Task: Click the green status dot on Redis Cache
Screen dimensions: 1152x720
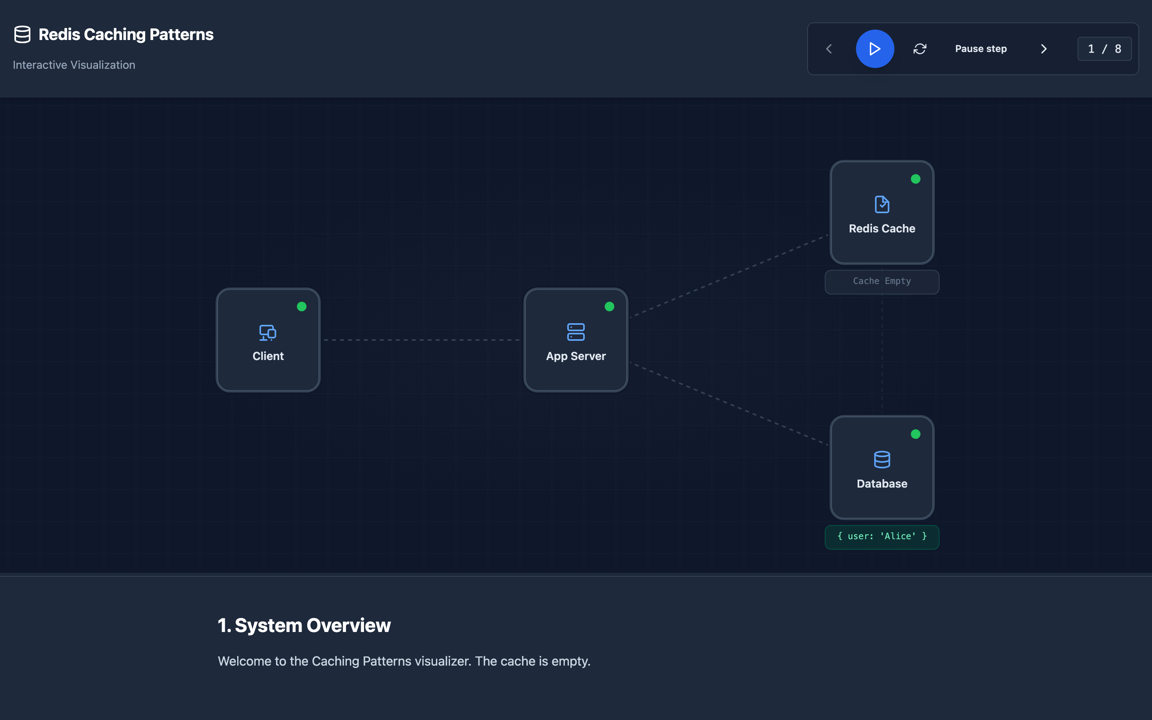Action: point(915,179)
